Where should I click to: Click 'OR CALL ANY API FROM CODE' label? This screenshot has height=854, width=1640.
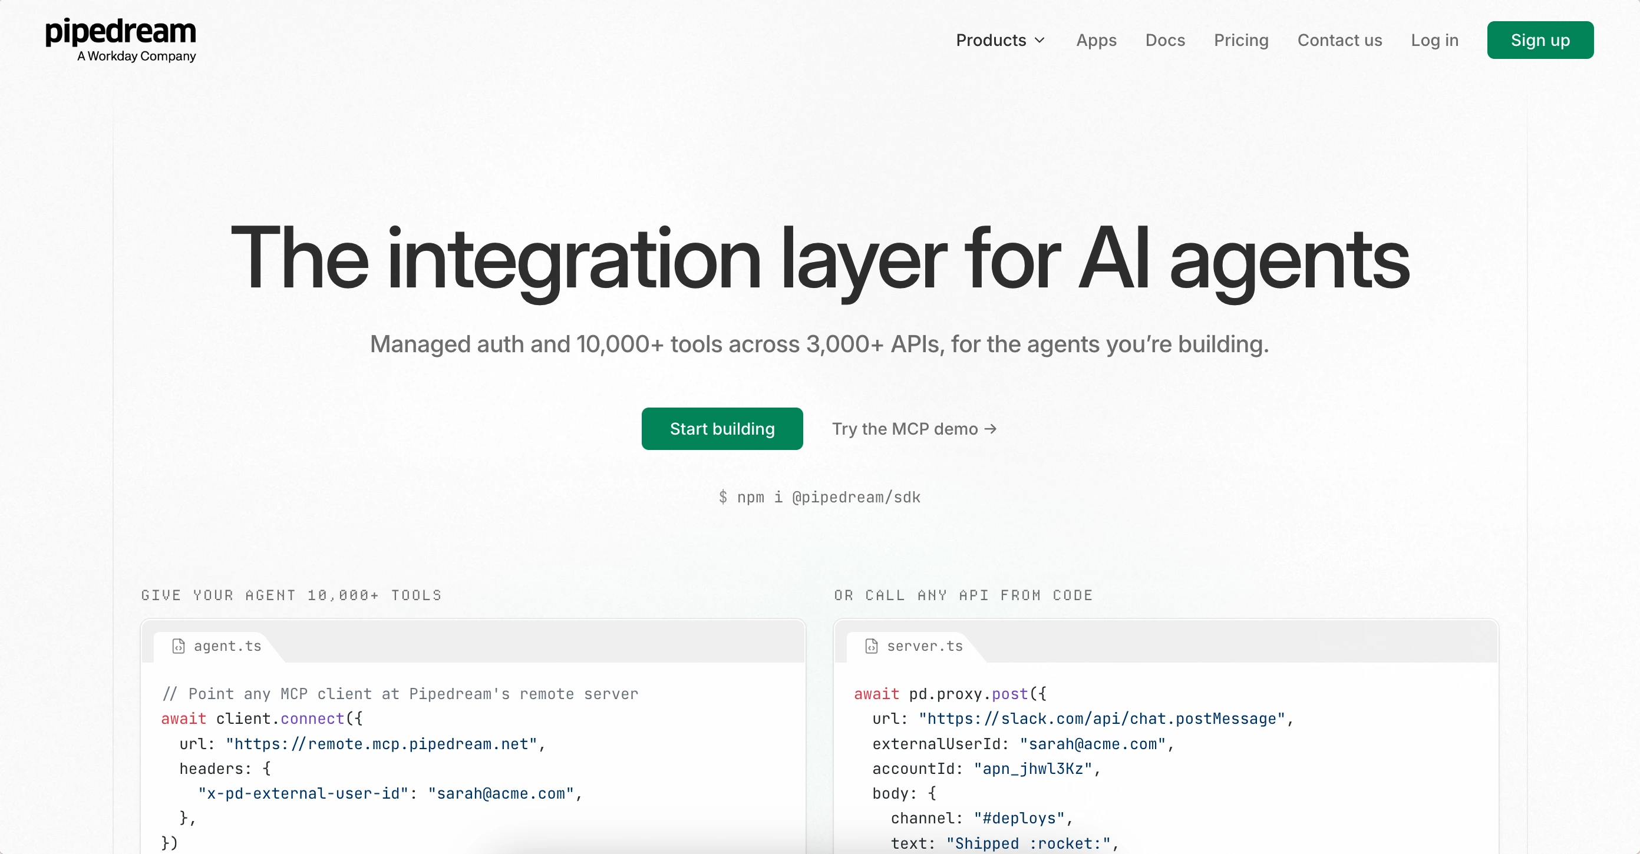coord(963,595)
